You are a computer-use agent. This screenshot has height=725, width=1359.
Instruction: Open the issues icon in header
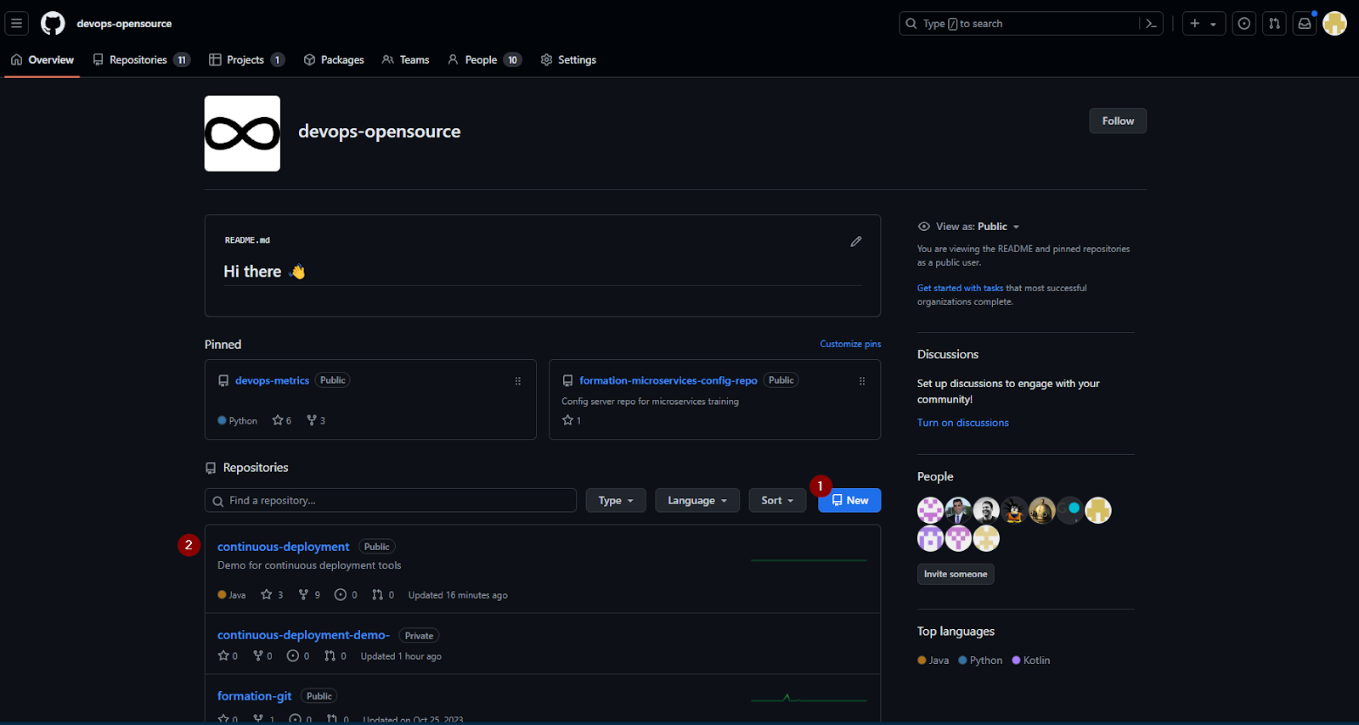point(1244,24)
